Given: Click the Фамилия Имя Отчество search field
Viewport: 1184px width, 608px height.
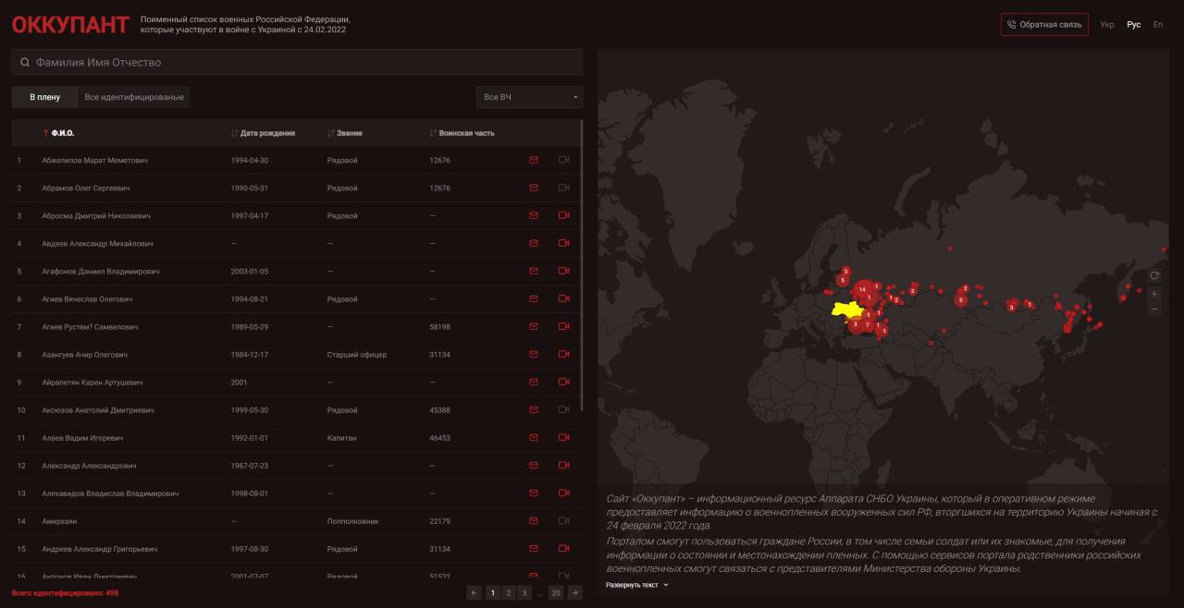Looking at the screenshot, I should [296, 62].
